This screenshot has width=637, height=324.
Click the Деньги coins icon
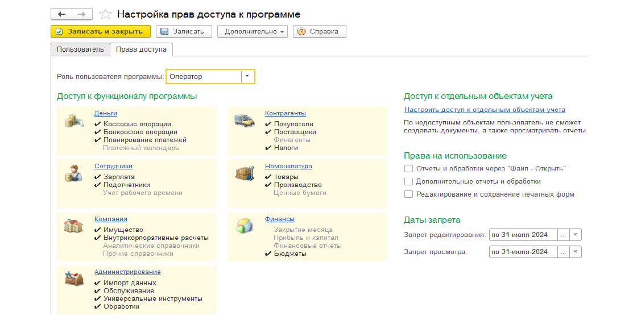click(x=75, y=122)
